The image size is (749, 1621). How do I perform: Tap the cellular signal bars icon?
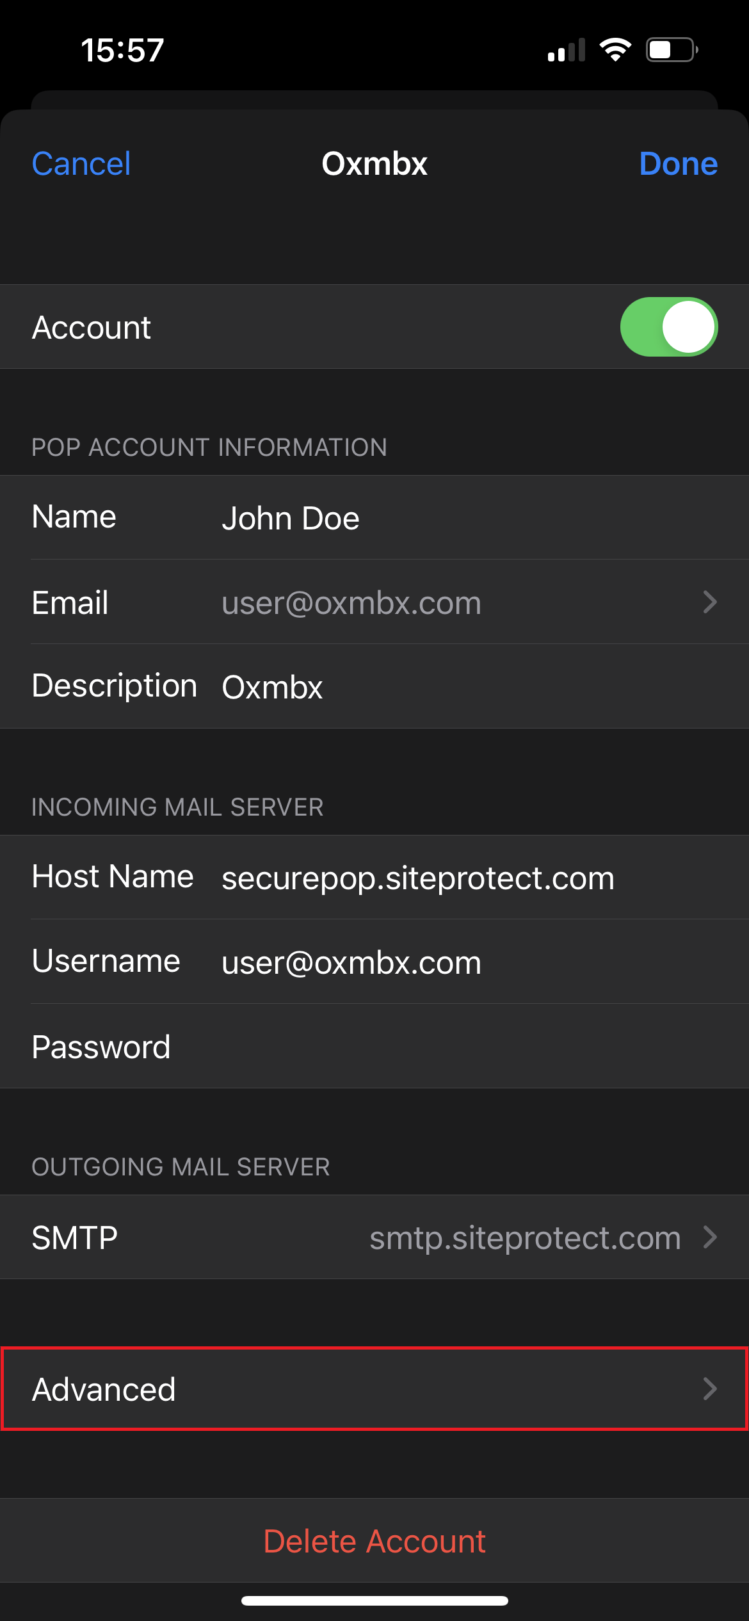(x=567, y=49)
